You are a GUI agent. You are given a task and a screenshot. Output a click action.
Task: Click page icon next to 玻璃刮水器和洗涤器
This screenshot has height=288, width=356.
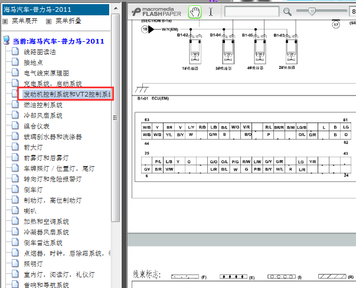pyautogui.click(x=15, y=136)
